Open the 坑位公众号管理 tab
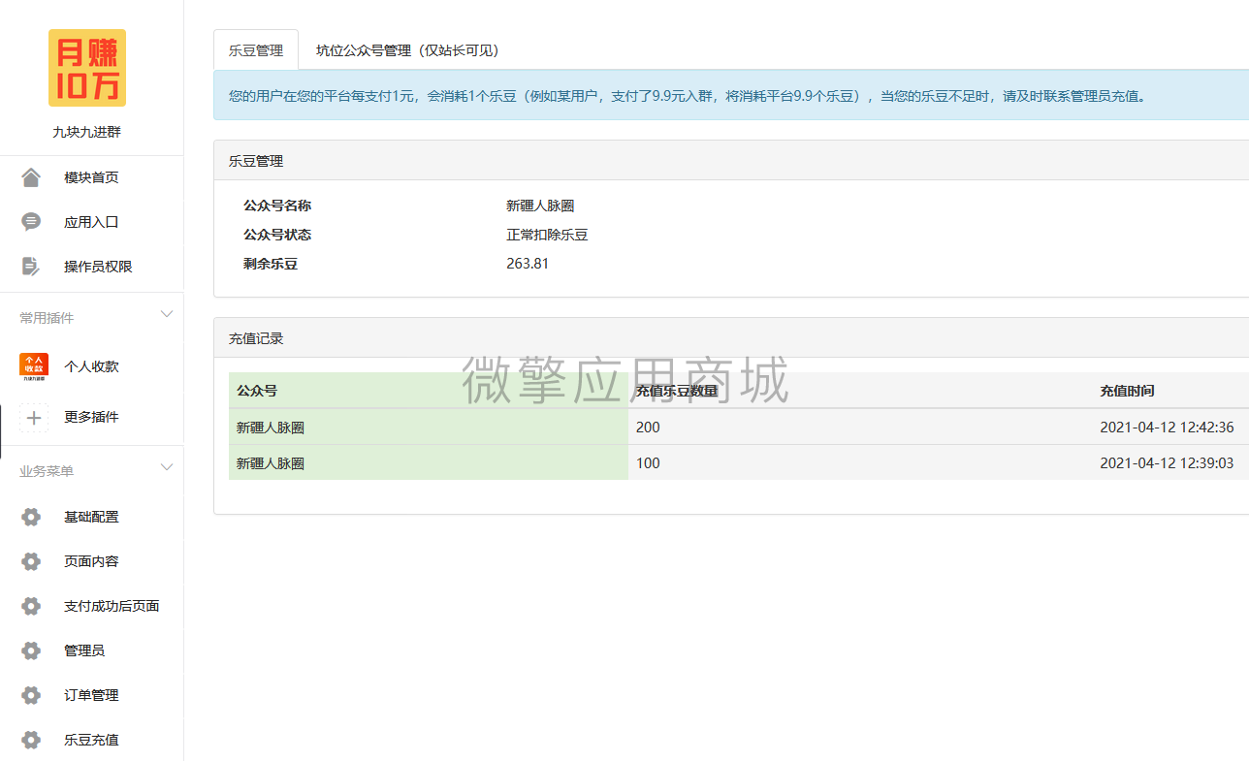This screenshot has width=1249, height=761. click(407, 50)
